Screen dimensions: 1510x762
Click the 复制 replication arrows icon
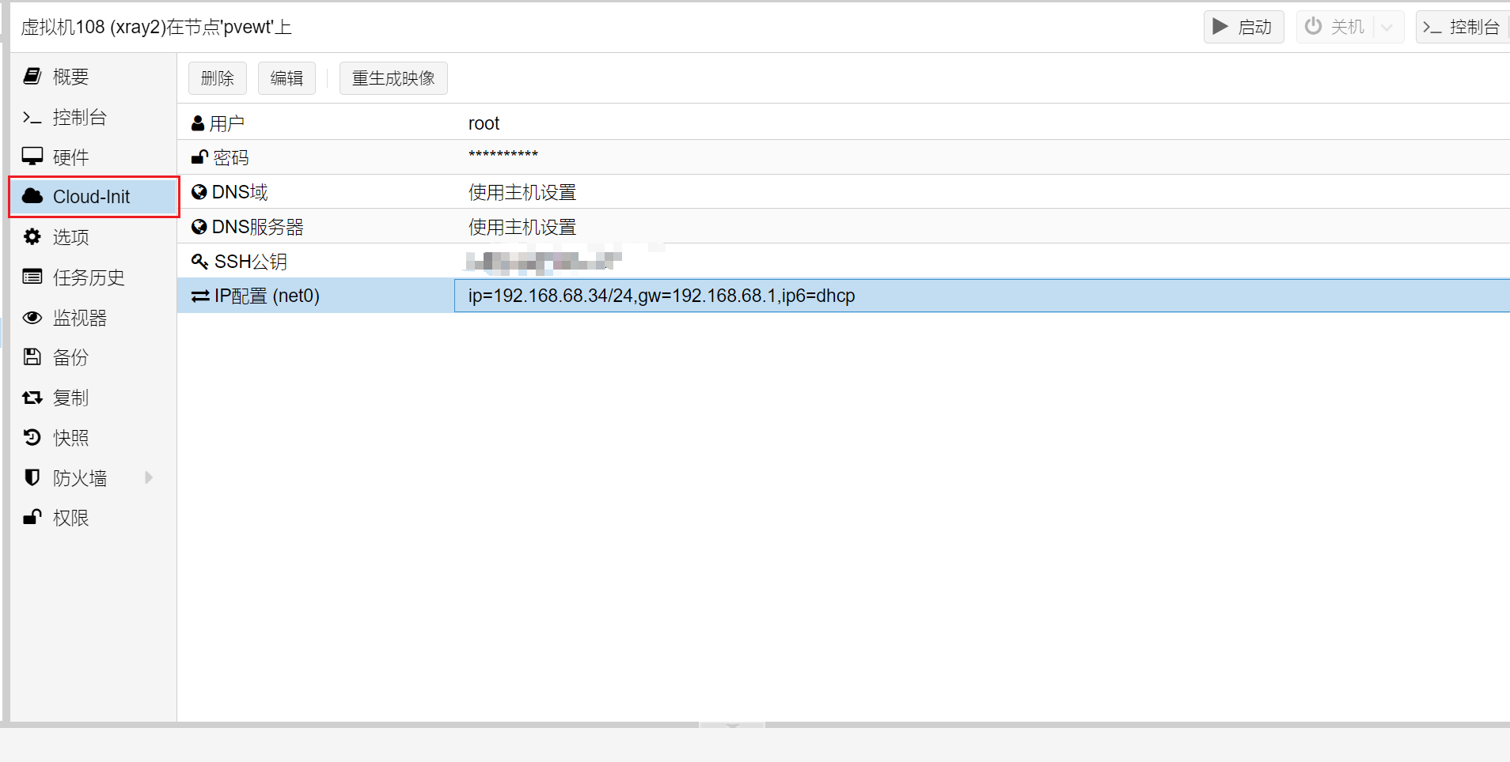[32, 398]
